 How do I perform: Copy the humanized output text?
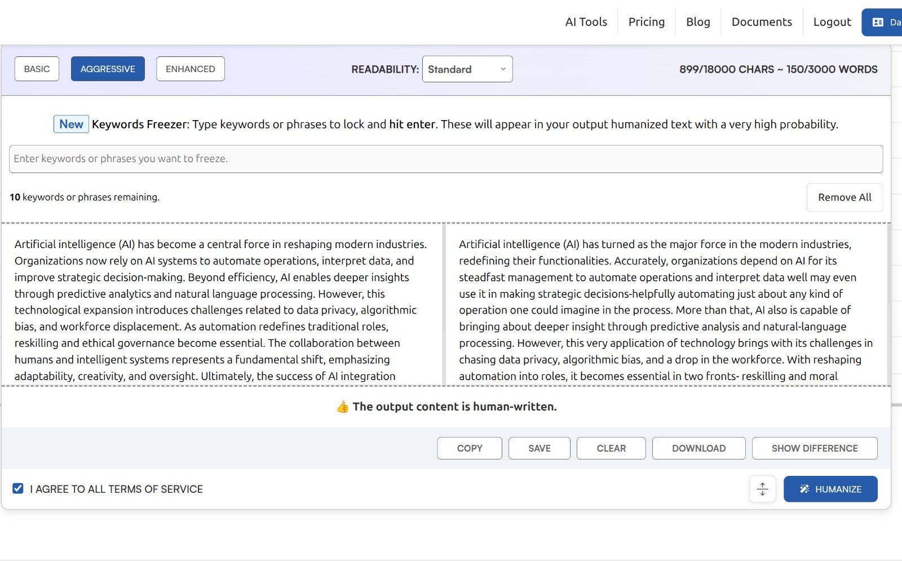coord(469,448)
